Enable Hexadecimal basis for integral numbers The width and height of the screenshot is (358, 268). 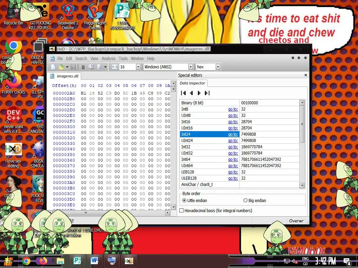point(216,210)
